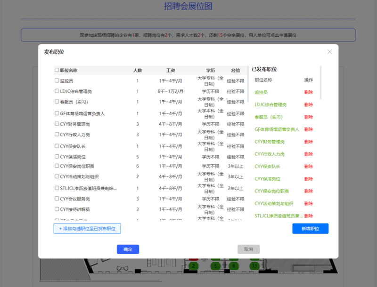Tick the LDJC综合管理岗 checkbox
Screen dimensions: 377x287
click(x=57, y=91)
